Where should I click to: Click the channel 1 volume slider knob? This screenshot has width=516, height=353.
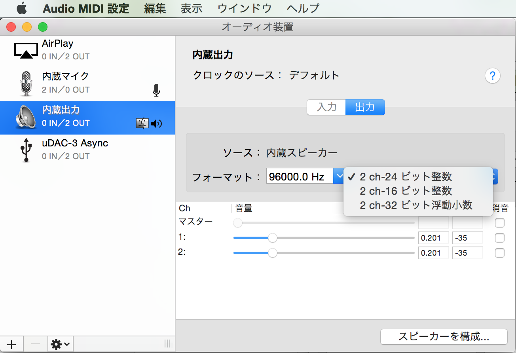(x=272, y=238)
